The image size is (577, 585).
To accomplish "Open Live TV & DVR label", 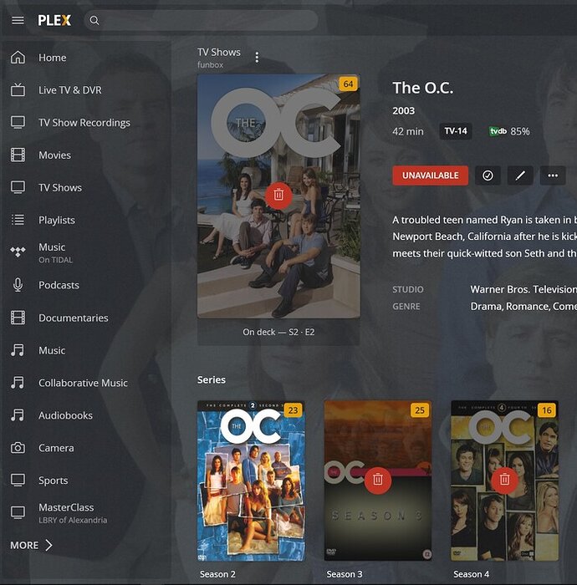I will (x=69, y=90).
